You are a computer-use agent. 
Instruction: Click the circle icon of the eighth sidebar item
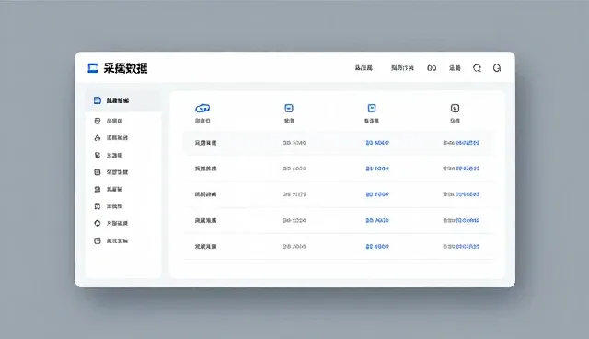point(98,223)
